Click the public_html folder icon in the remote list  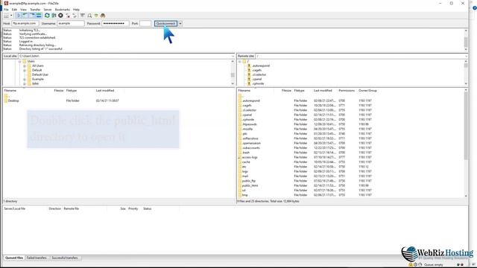(240, 185)
